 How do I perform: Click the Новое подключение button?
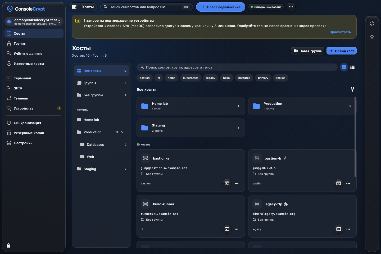coord(221,7)
